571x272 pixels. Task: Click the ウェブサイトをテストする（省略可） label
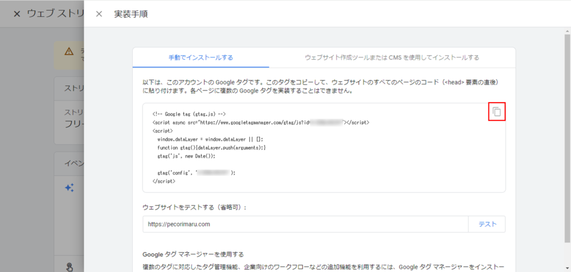point(195,207)
